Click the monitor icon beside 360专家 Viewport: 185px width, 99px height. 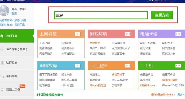2,49
